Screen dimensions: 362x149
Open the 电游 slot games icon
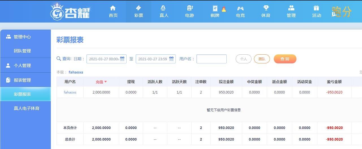click(190, 8)
